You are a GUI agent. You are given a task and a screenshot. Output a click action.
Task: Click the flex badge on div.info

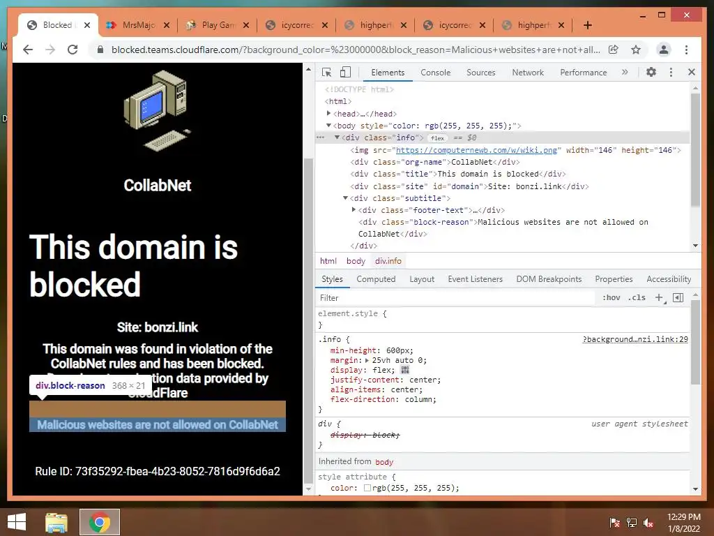click(437, 137)
